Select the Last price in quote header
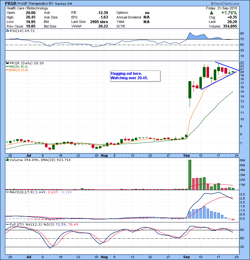 pos(232,22)
